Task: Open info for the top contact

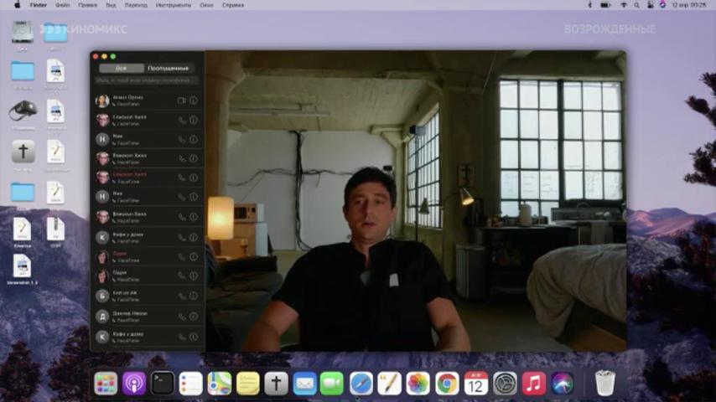Action: pyautogui.click(x=194, y=100)
